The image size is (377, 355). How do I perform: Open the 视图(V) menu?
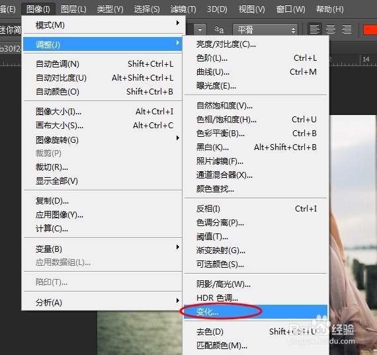pos(251,9)
